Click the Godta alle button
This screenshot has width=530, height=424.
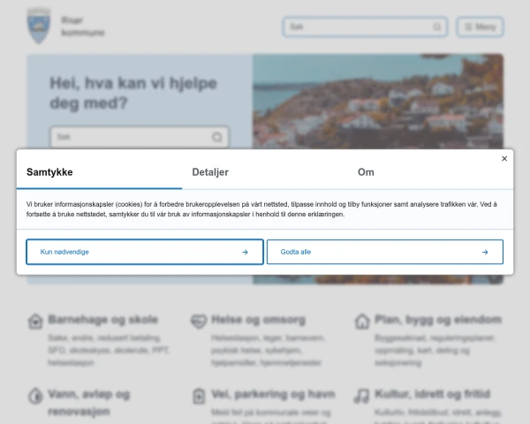[385, 252]
